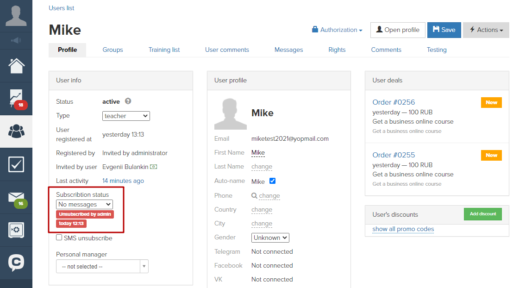Click the Facebook Not connected text

272,265
